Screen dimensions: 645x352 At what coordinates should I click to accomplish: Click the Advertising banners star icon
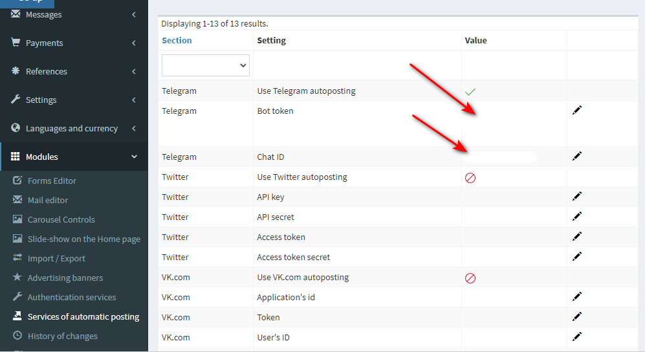pos(17,277)
